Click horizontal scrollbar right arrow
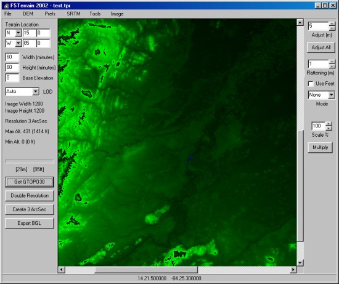Viewport: 339px width, 284px height. (x=293, y=269)
